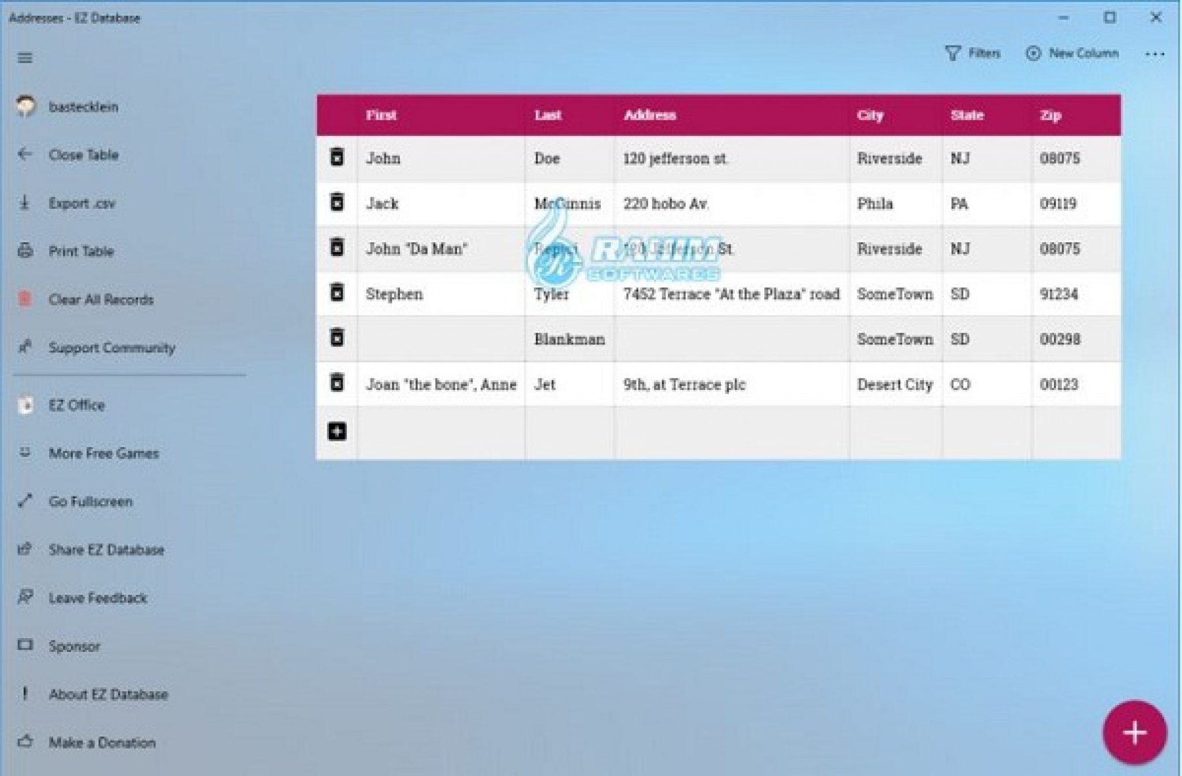Click Make a Donation in the sidebar
The width and height of the screenshot is (1182, 776).
click(x=102, y=743)
